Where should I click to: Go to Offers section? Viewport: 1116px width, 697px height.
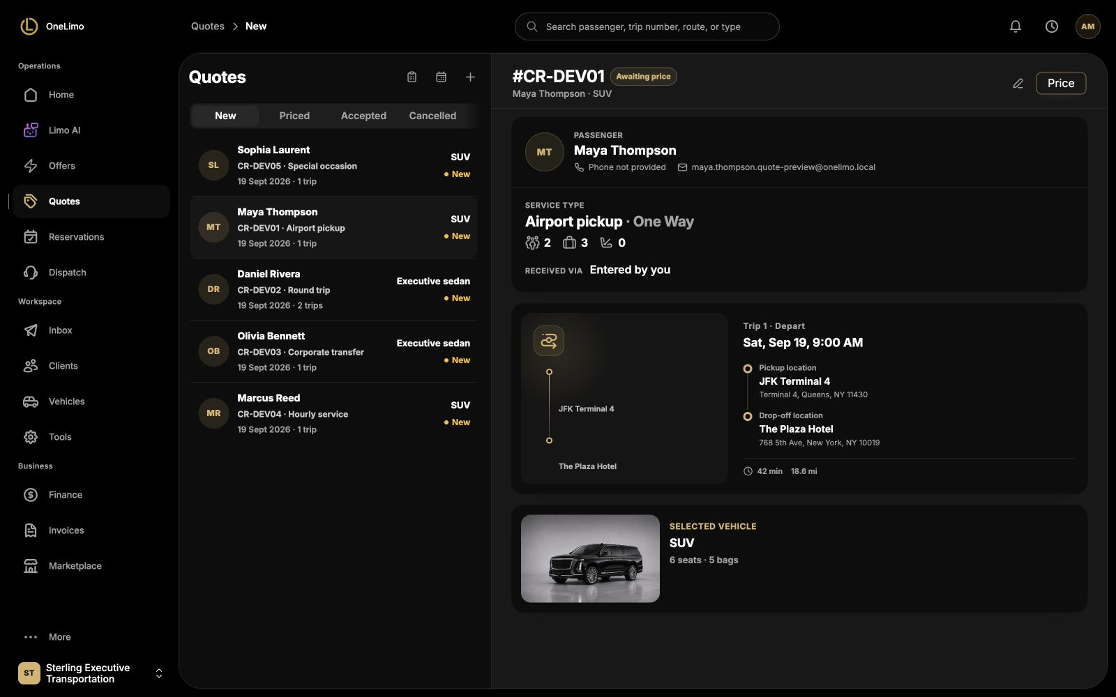point(91,166)
